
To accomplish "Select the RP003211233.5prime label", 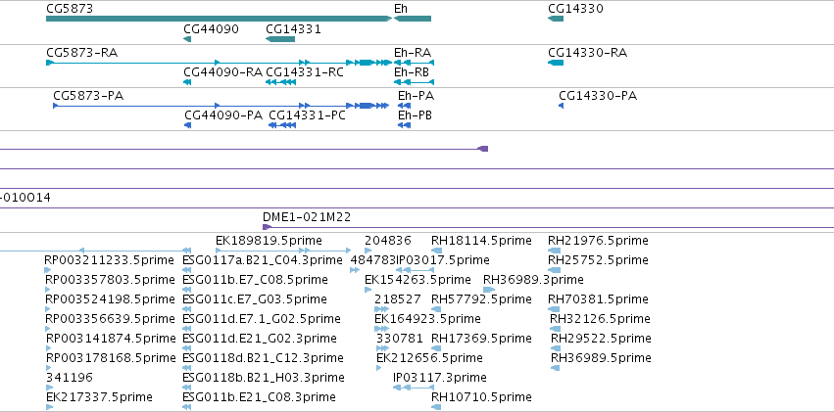I will (x=109, y=260).
